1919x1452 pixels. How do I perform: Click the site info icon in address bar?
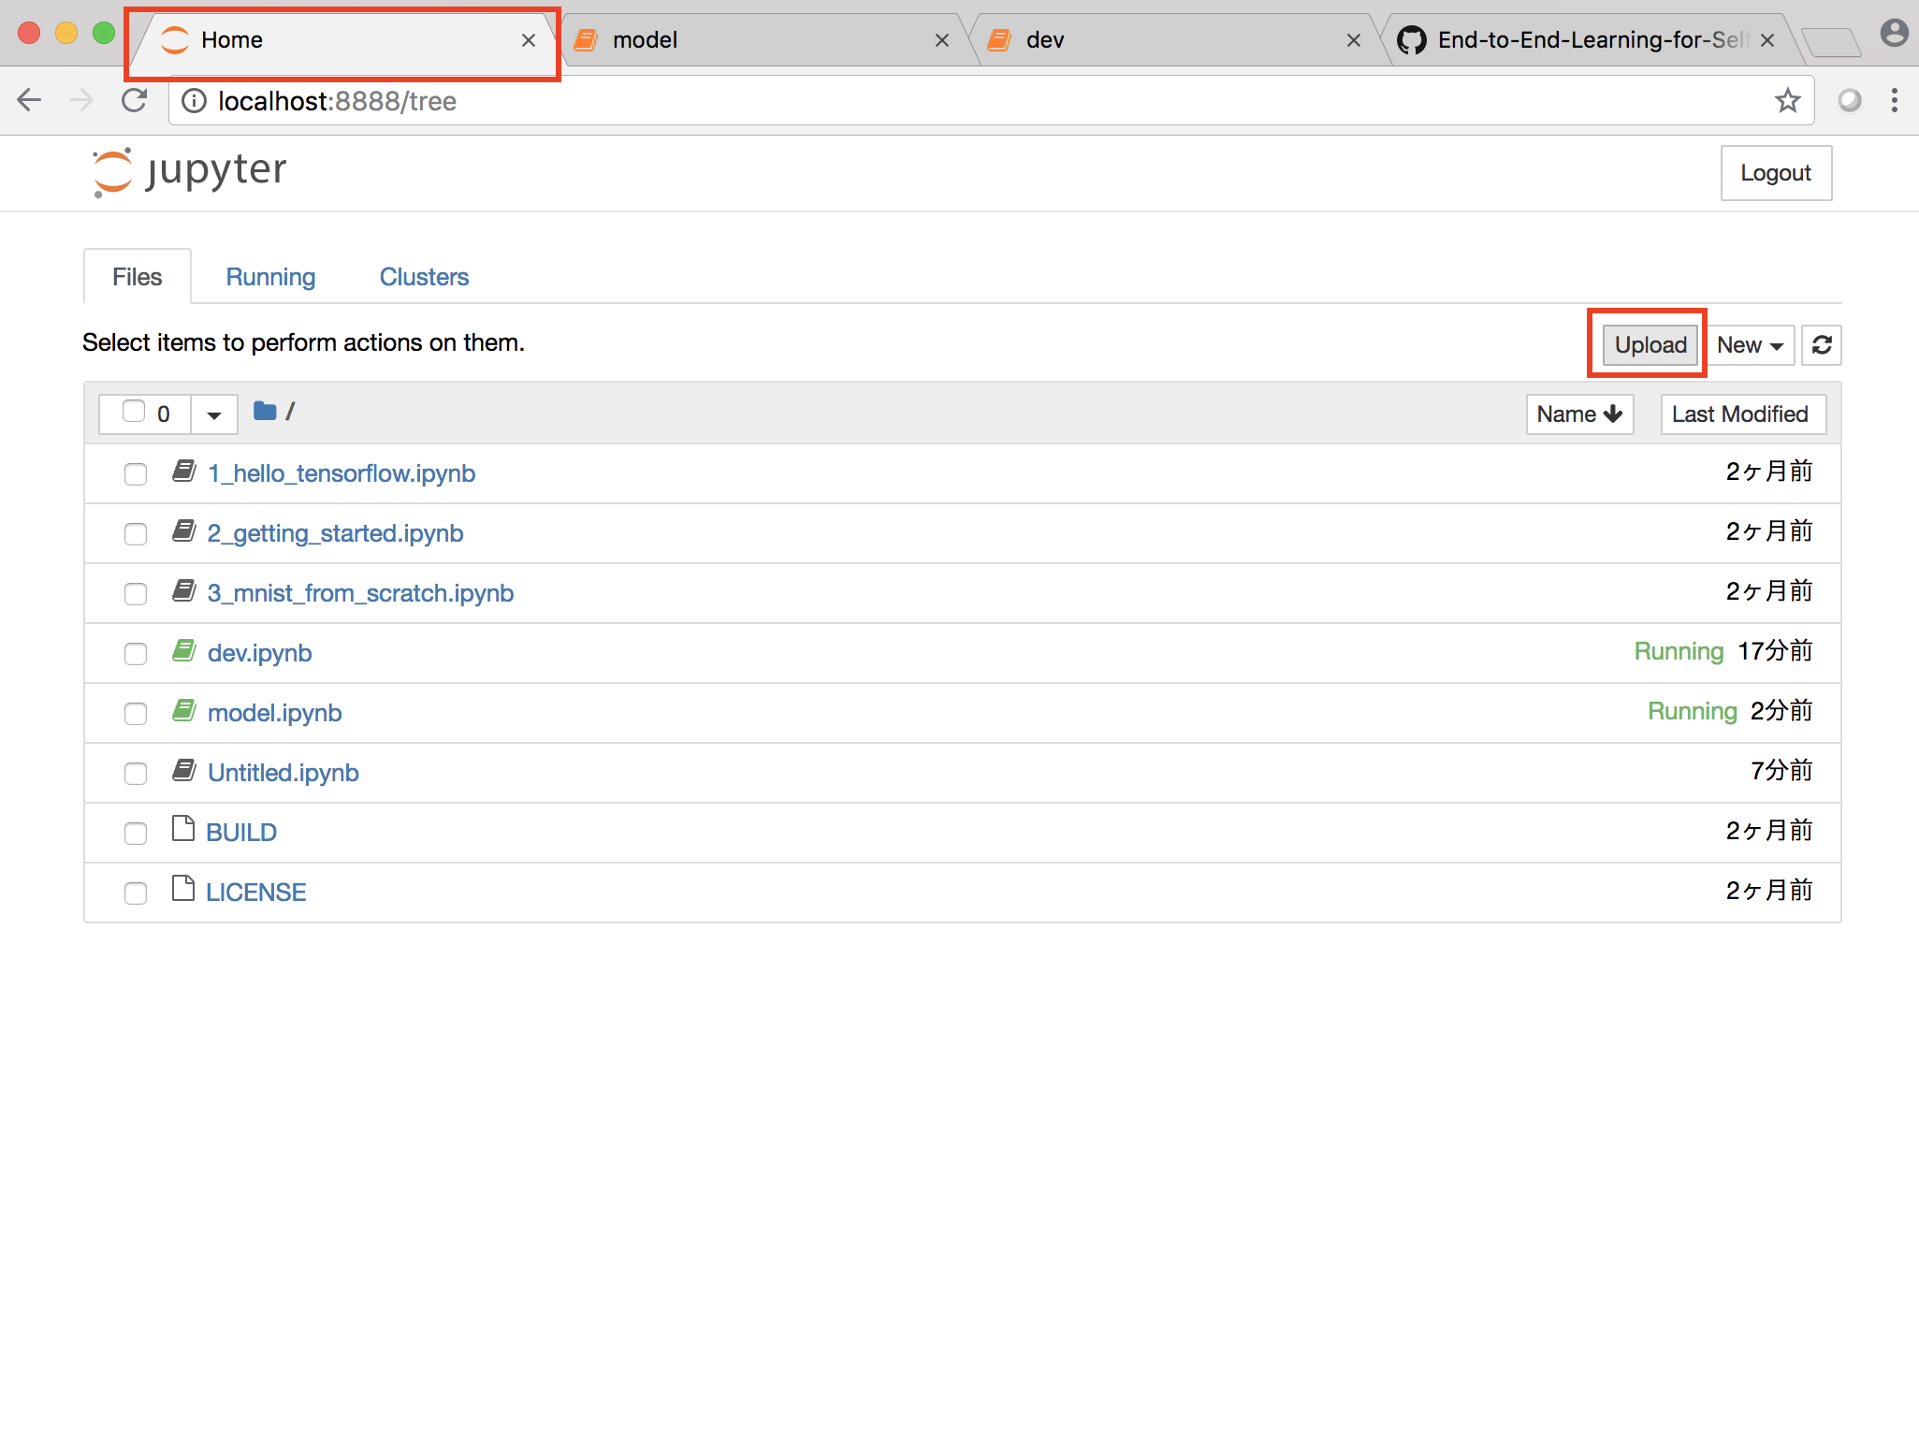tap(194, 100)
